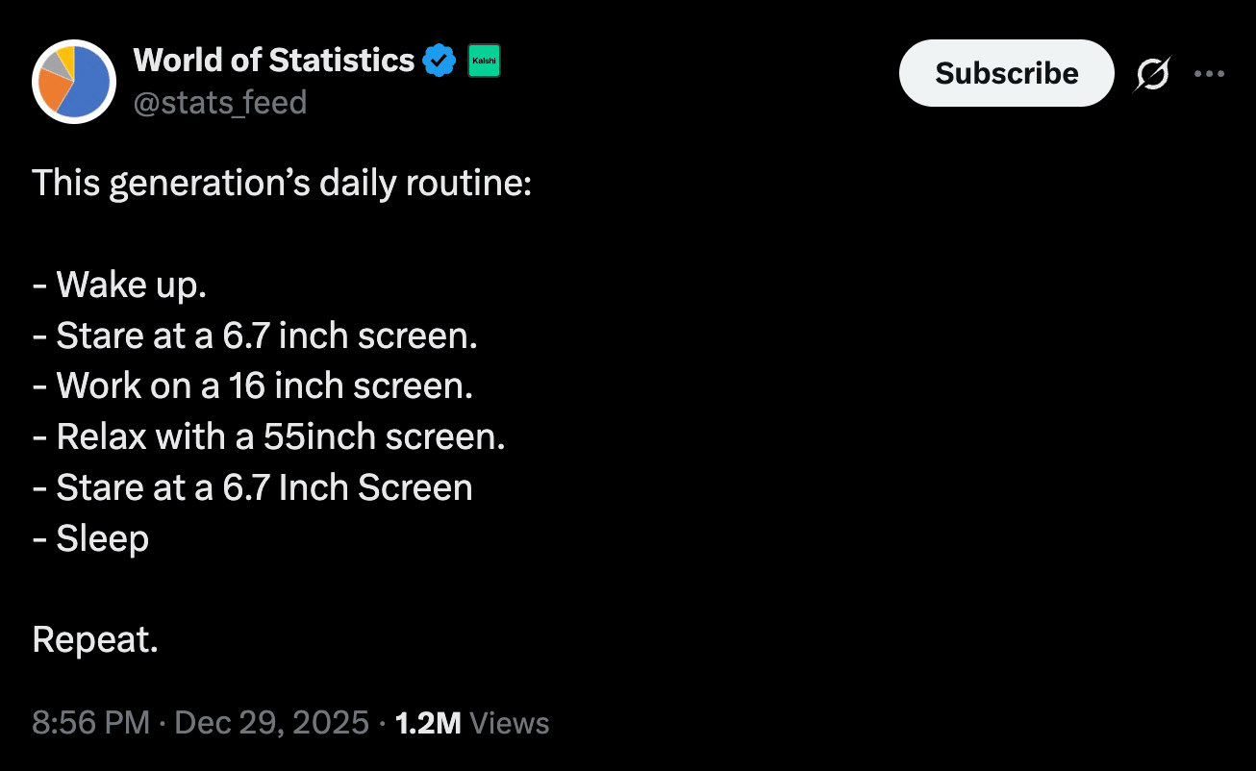The width and height of the screenshot is (1256, 771).
Task: Click the "This generation's daily routine:" line
Action: click(282, 183)
